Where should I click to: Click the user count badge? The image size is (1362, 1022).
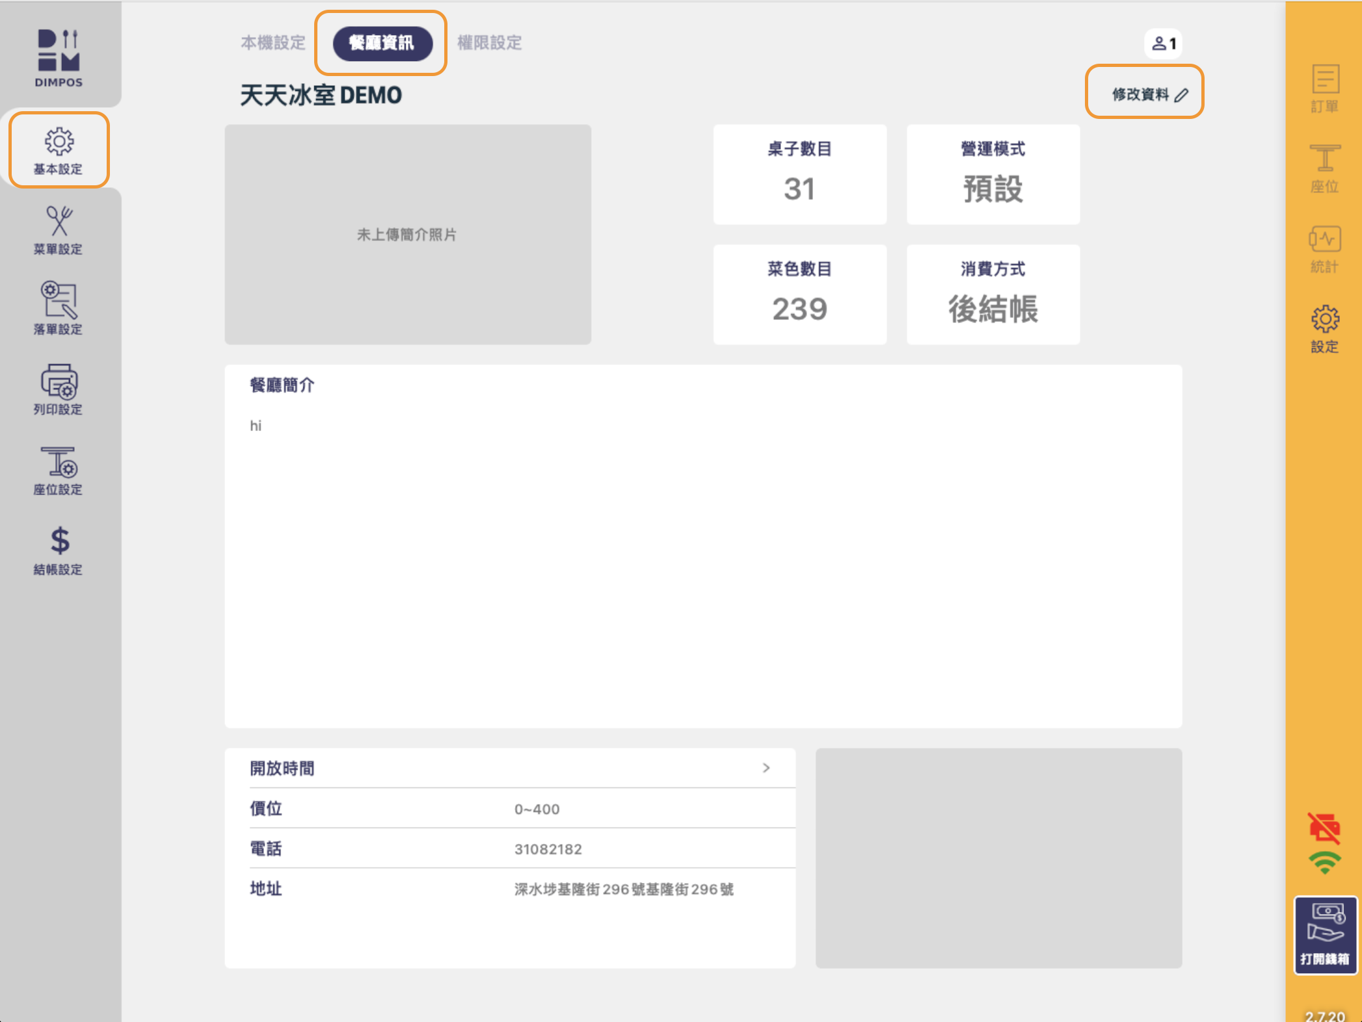coord(1164,44)
